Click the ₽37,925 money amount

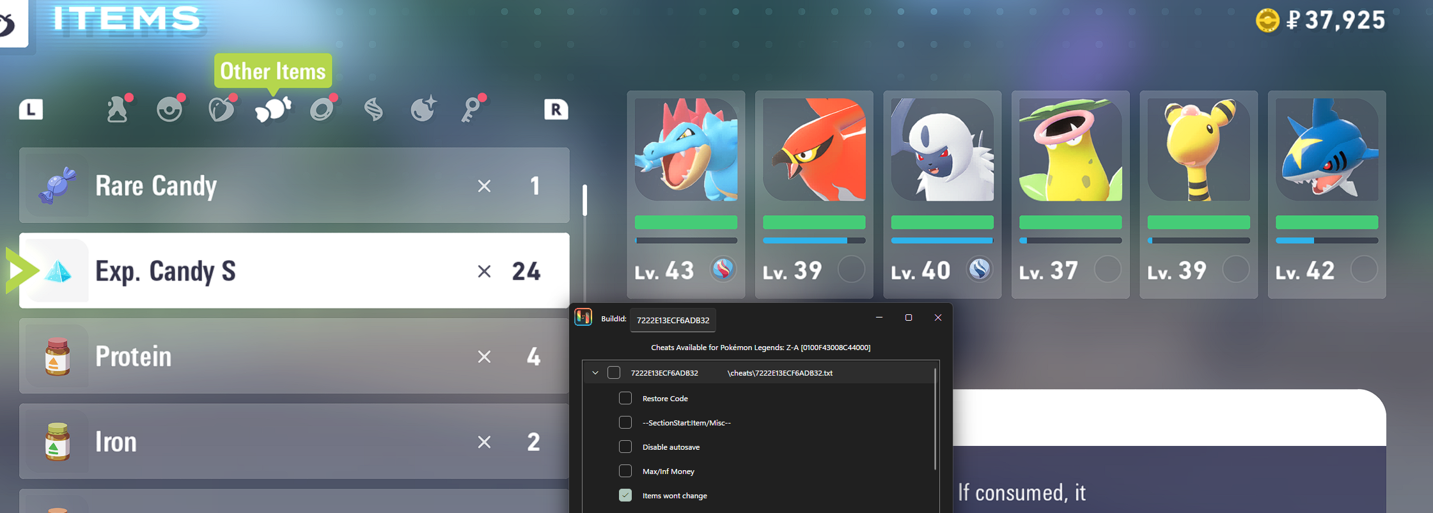[x=1336, y=20]
